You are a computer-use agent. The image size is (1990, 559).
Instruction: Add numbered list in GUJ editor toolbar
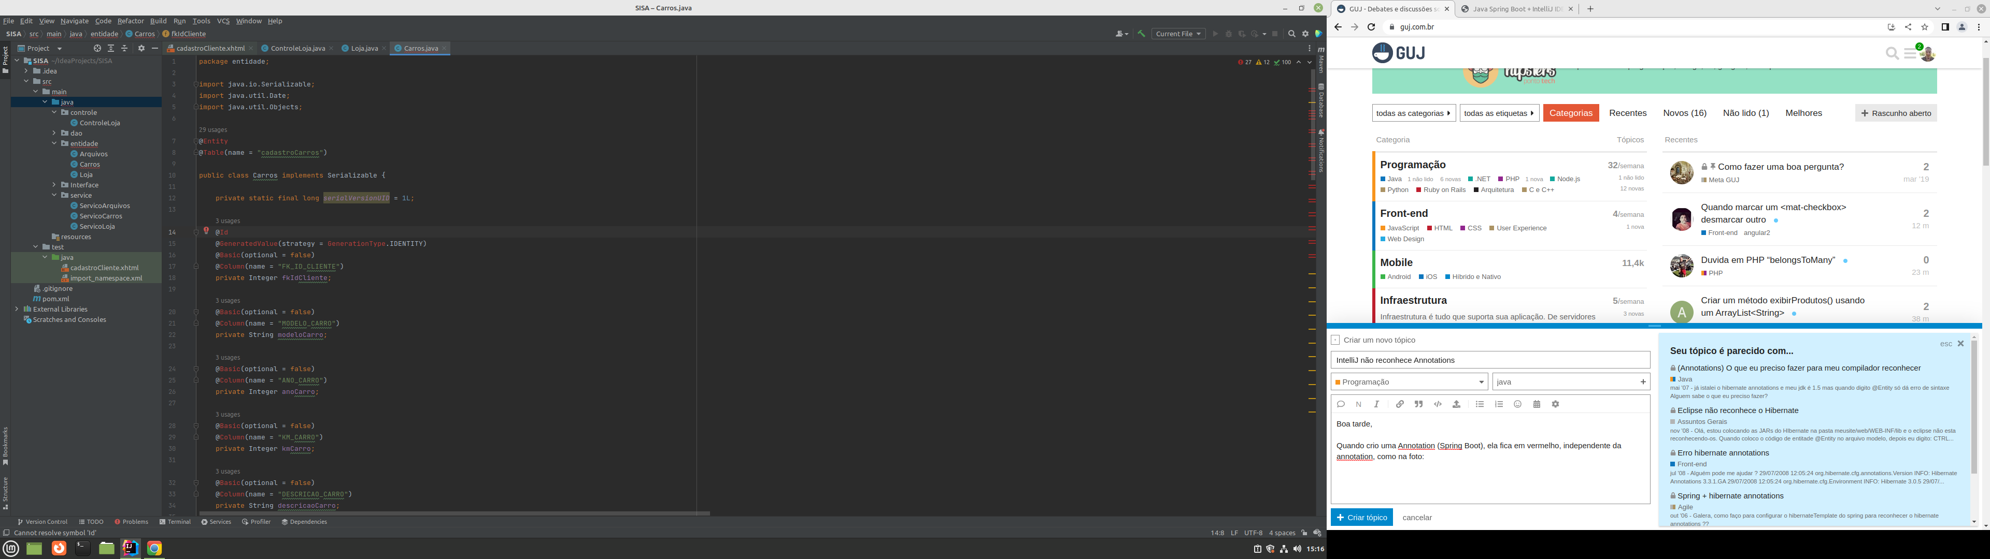[x=1499, y=404]
